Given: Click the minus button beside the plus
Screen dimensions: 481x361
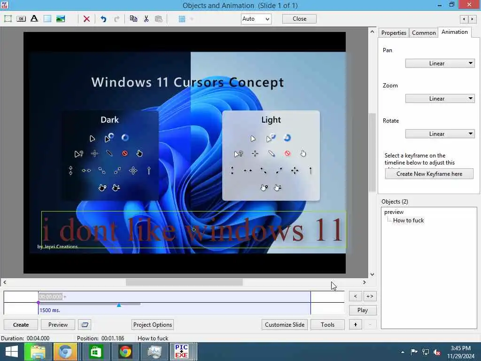Looking at the screenshot, I should pyautogui.click(x=370, y=325).
